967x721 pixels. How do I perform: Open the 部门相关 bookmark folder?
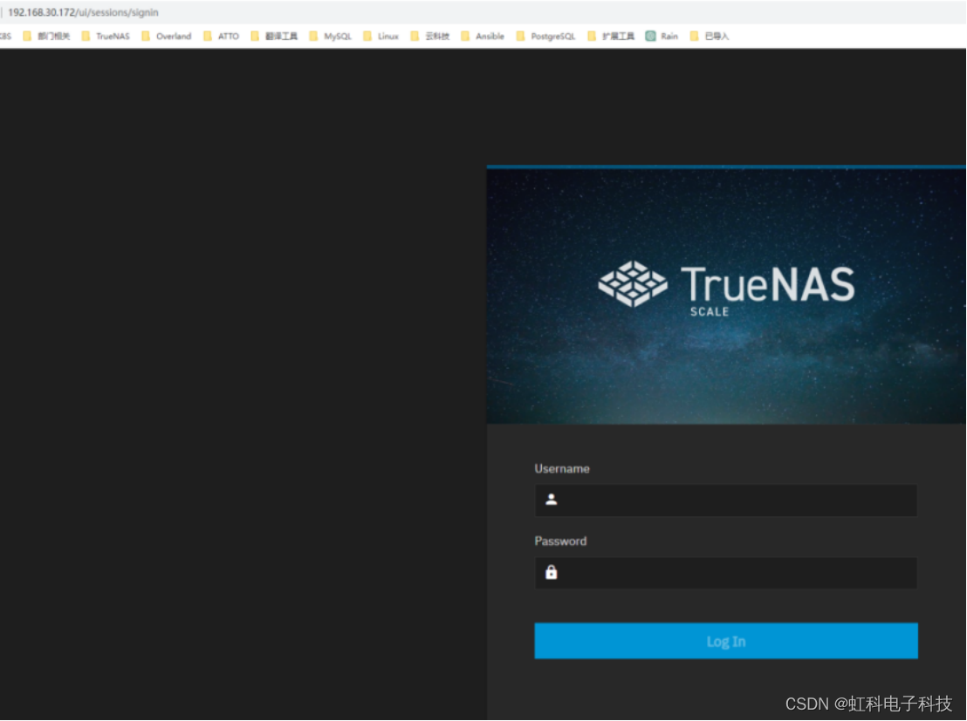tap(46, 37)
